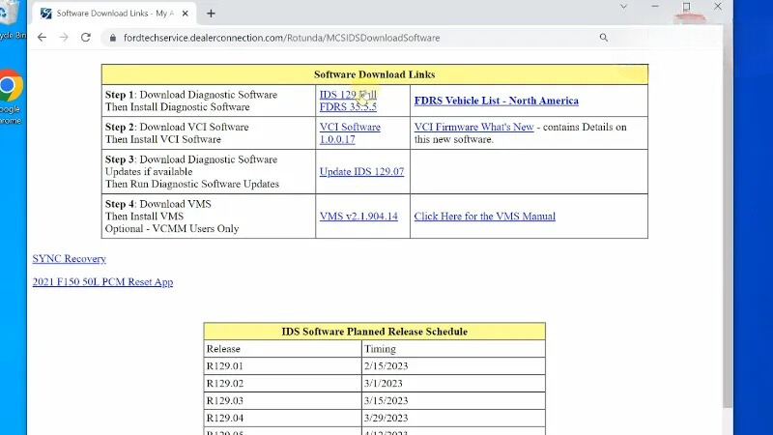773x435 pixels.
Task: Reload the page with the refresh icon
Action: (86, 38)
